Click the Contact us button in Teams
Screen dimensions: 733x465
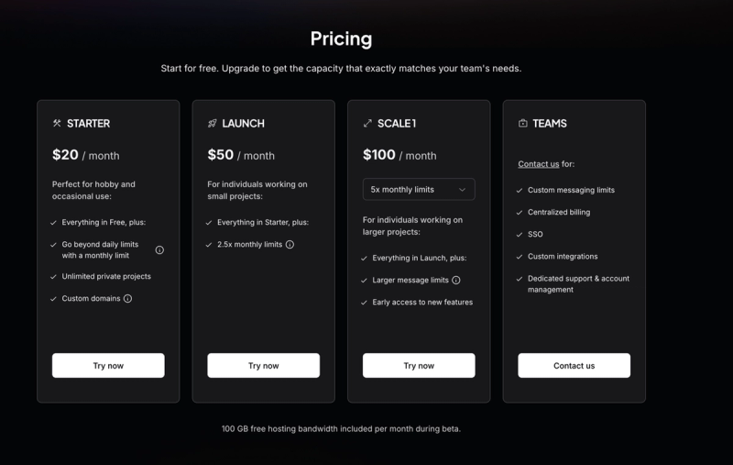574,365
